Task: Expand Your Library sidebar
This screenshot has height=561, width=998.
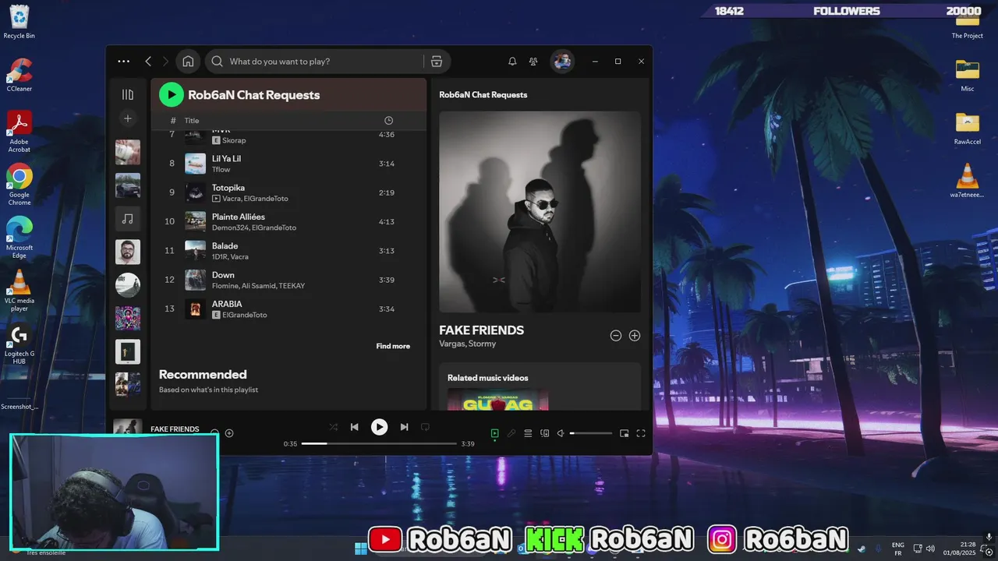Action: pyautogui.click(x=128, y=94)
